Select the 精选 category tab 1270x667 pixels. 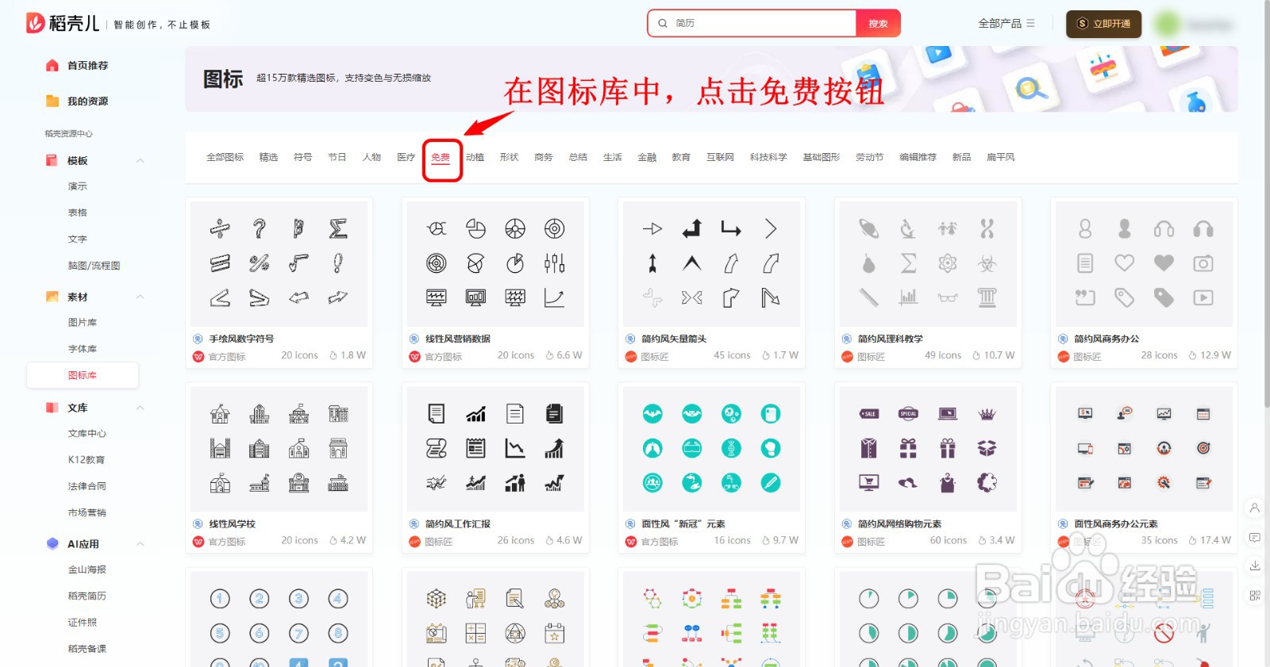point(268,158)
